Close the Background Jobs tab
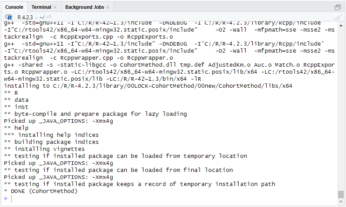Viewport: 346px width, 207px height. point(108,7)
